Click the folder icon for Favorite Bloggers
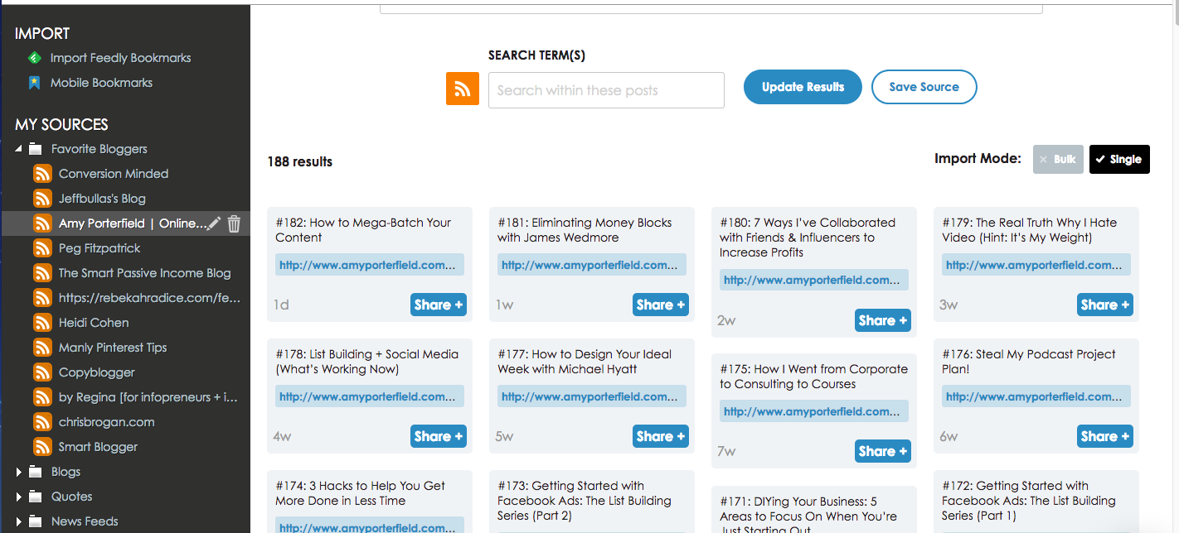The width and height of the screenshot is (1179, 533). point(36,149)
